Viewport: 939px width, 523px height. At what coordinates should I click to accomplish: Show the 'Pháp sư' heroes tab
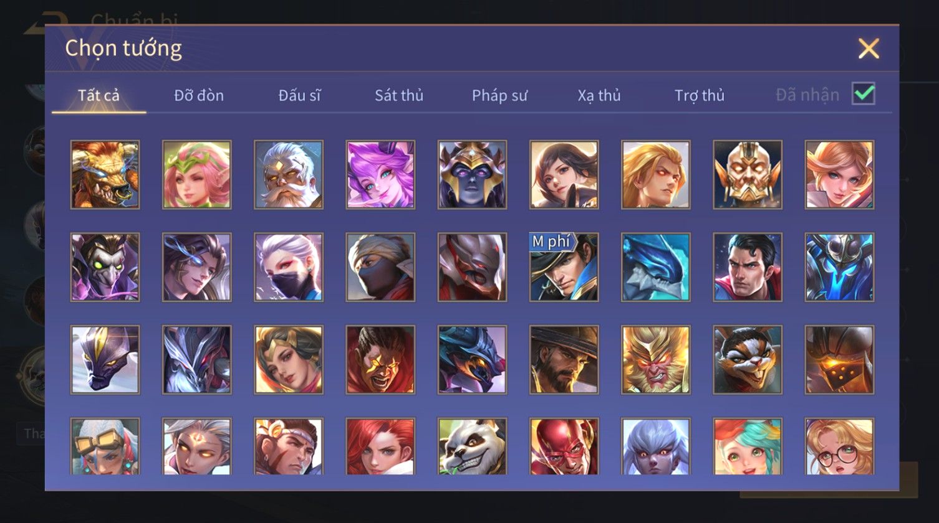tap(499, 95)
